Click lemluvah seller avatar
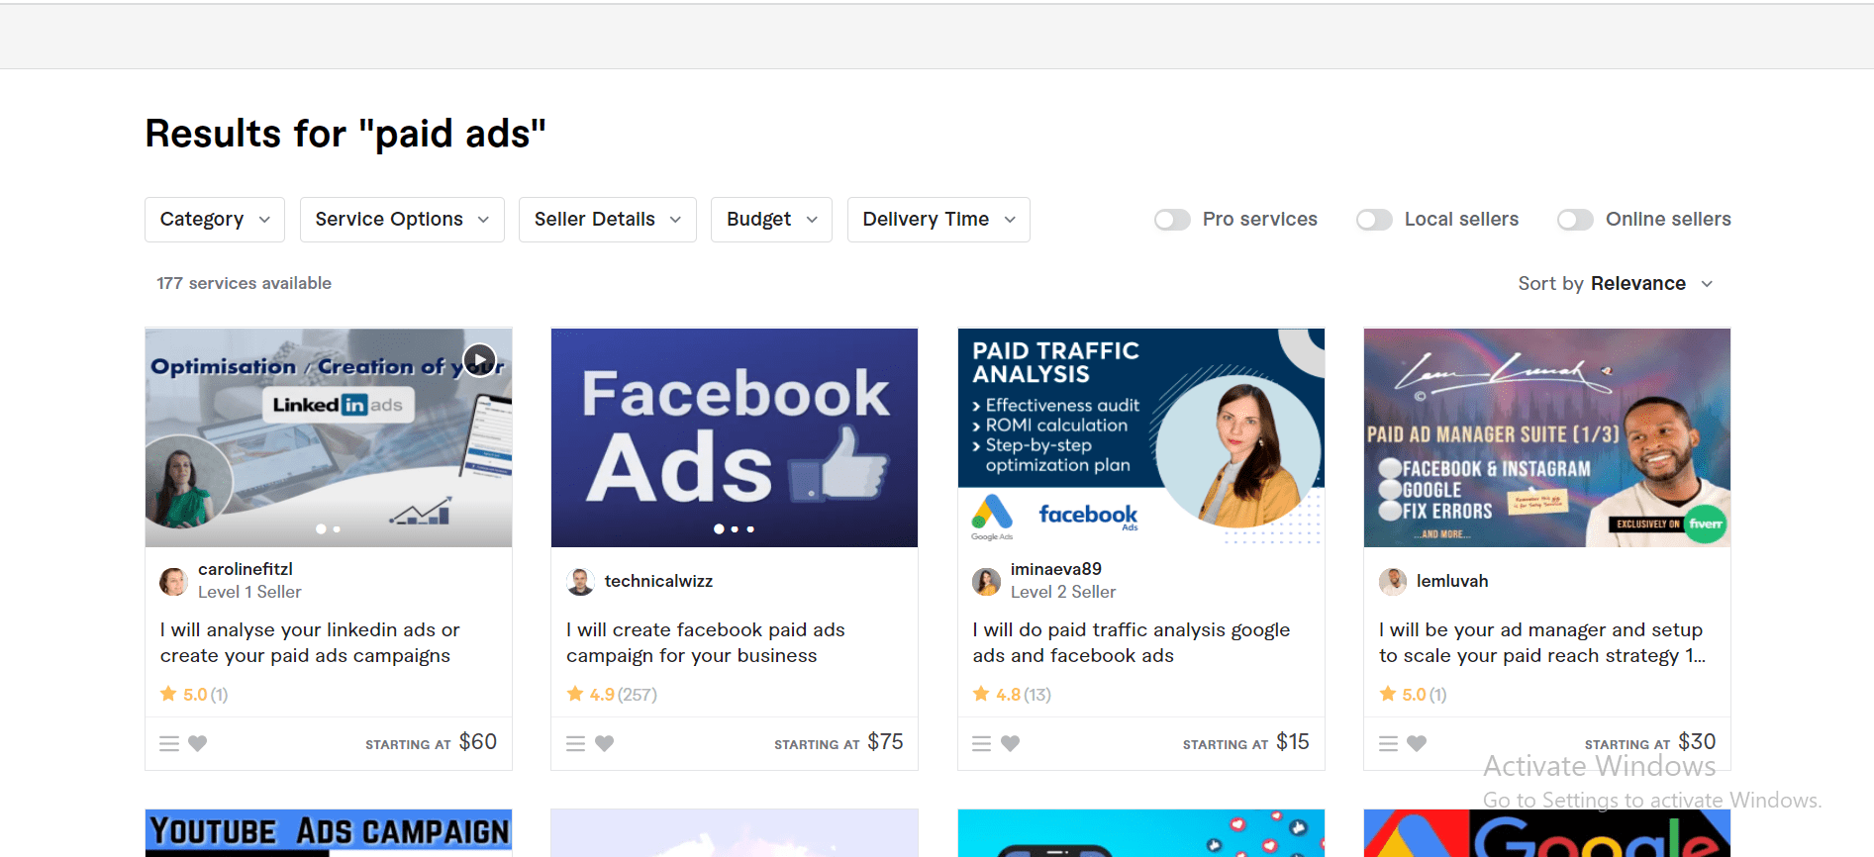Viewport: 1874px width, 857px height. click(1393, 581)
